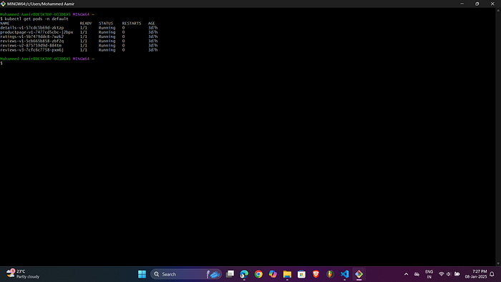The width and height of the screenshot is (501, 282).
Task: Restore down the MINGW64 window
Action: coord(477,4)
